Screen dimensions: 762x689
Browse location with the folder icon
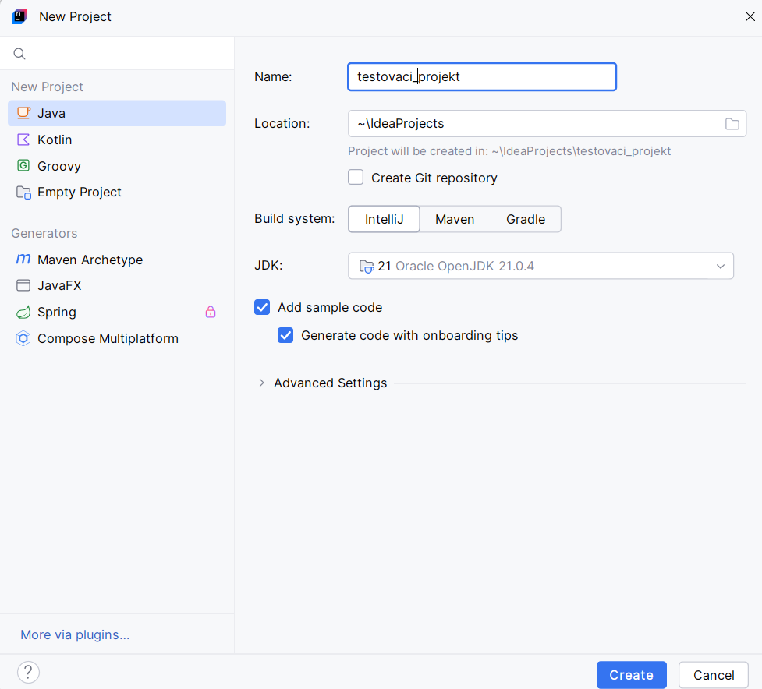tap(732, 124)
